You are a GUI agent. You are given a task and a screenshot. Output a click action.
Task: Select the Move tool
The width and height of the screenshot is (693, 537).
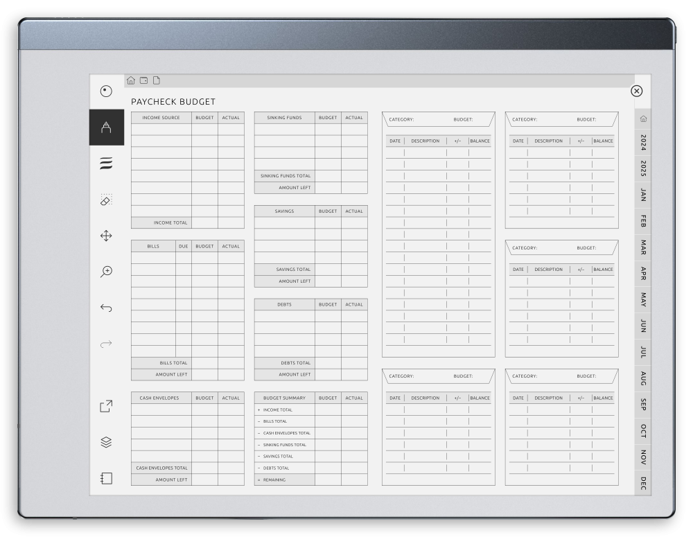[x=106, y=236]
